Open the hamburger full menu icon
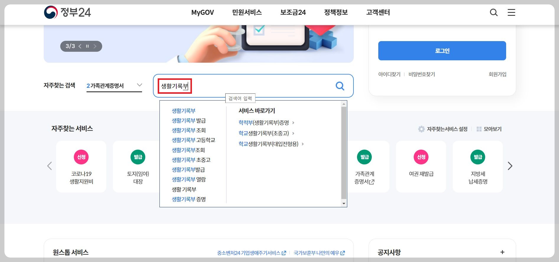Screen dimensions: 559x262 (x=511, y=12)
